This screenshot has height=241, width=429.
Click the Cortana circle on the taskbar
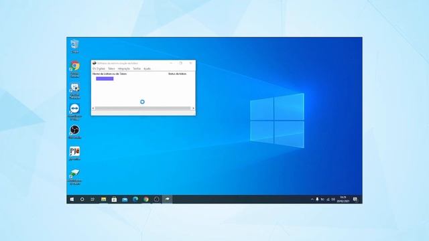(82, 199)
